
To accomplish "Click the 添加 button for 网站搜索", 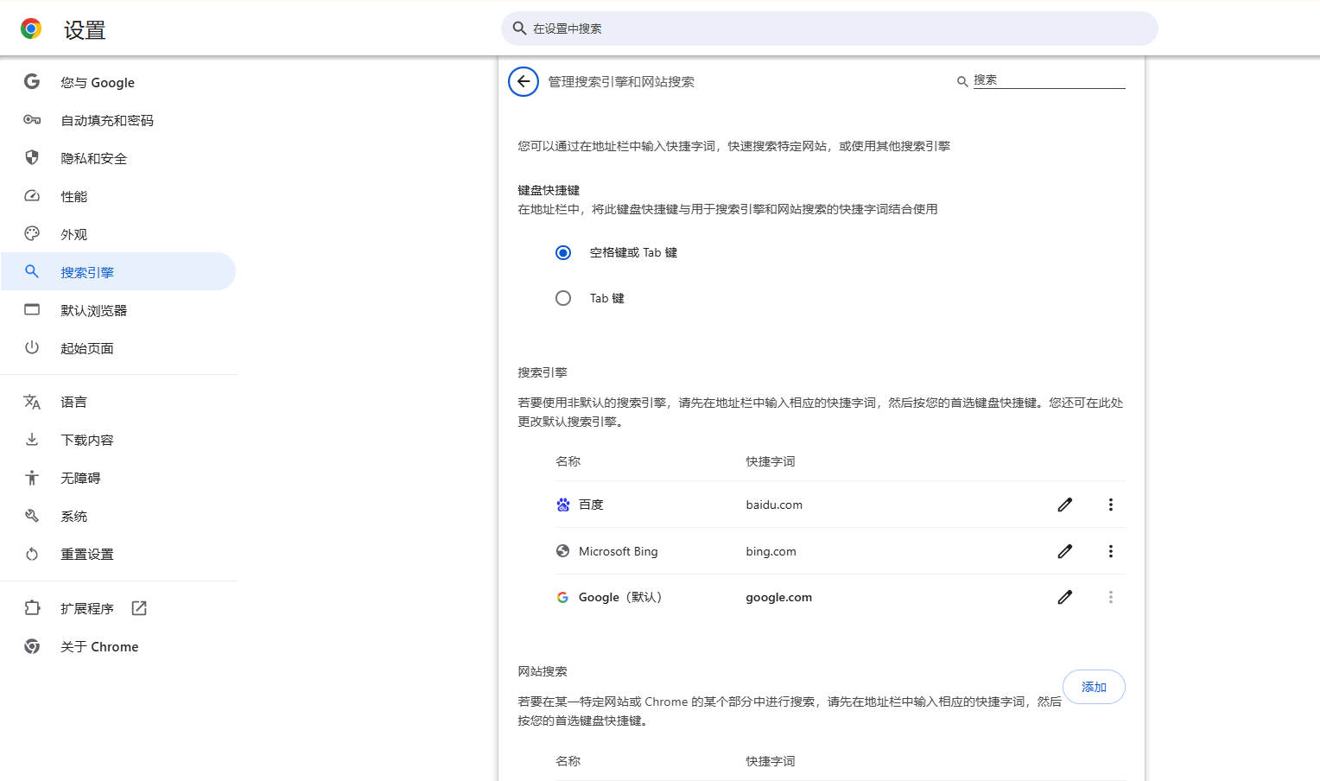I will coord(1094,687).
